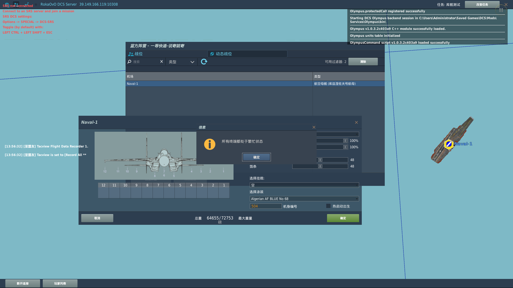Click the 清除 filters button
The height and width of the screenshot is (288, 513).
[363, 62]
